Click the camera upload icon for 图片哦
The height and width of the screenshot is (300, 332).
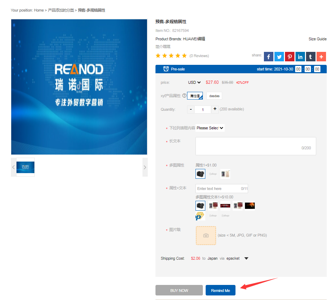coord(206,236)
